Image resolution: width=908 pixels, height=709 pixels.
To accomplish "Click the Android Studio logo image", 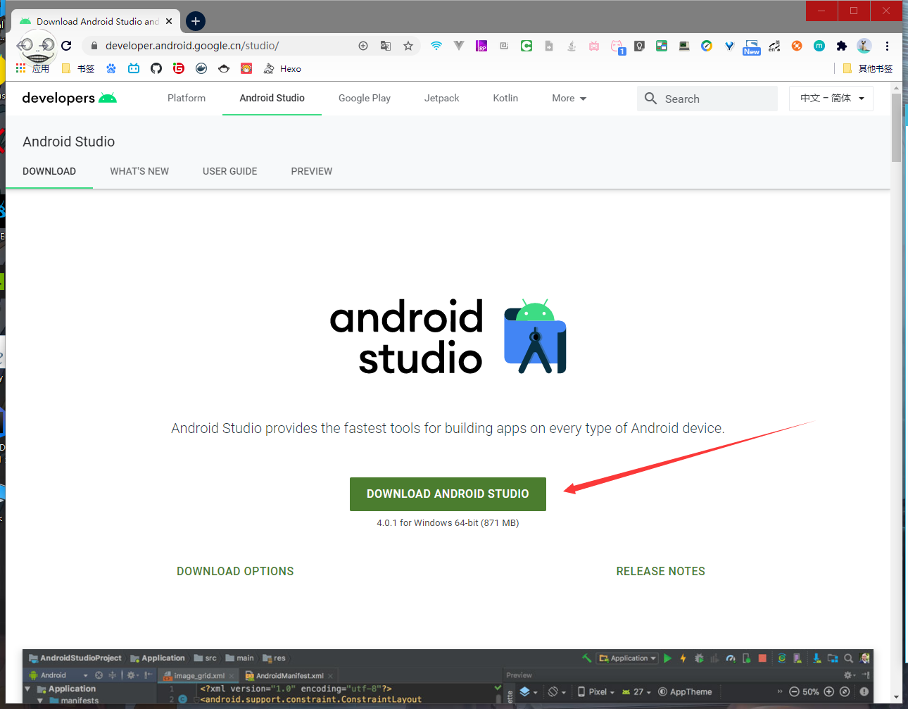I will 448,337.
